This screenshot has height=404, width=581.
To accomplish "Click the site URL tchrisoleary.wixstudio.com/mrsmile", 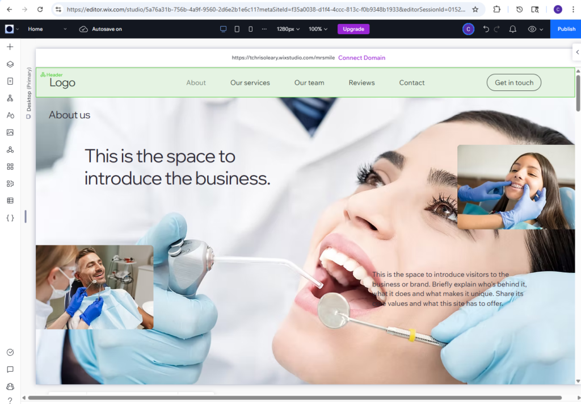I will [x=283, y=57].
